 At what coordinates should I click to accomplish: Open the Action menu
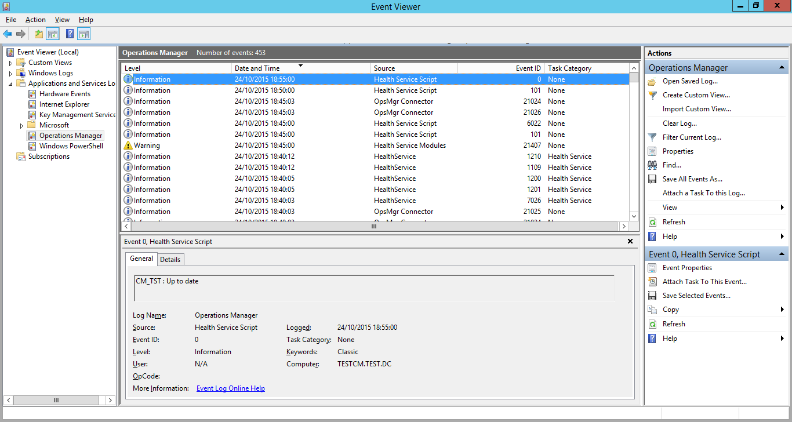point(35,20)
